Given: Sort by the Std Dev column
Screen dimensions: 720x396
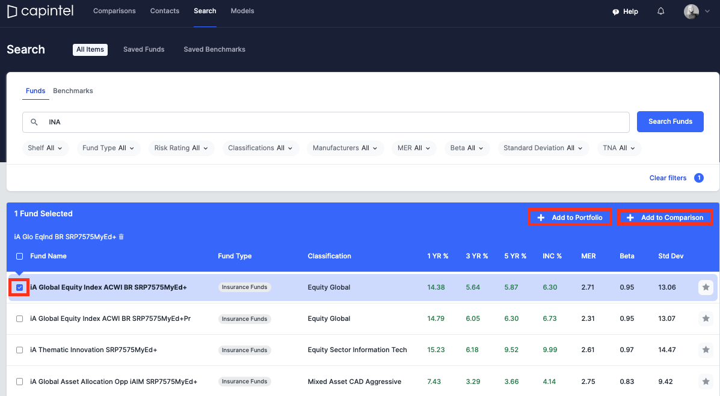Looking at the screenshot, I should tap(671, 256).
